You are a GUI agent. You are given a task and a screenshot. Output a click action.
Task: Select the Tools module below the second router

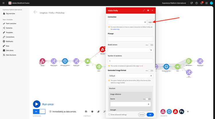pos(189,72)
